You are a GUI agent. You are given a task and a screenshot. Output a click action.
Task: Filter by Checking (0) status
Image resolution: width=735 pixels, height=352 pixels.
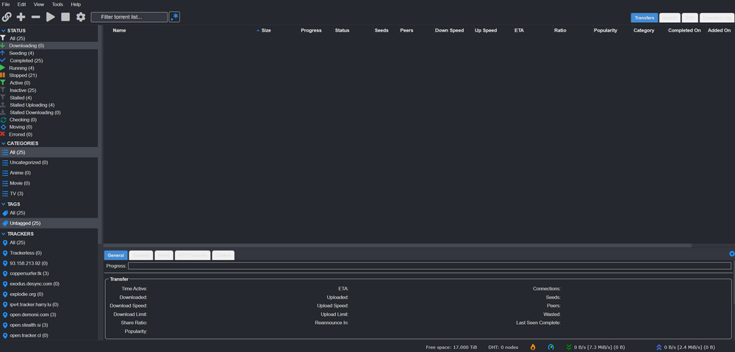(x=49, y=120)
